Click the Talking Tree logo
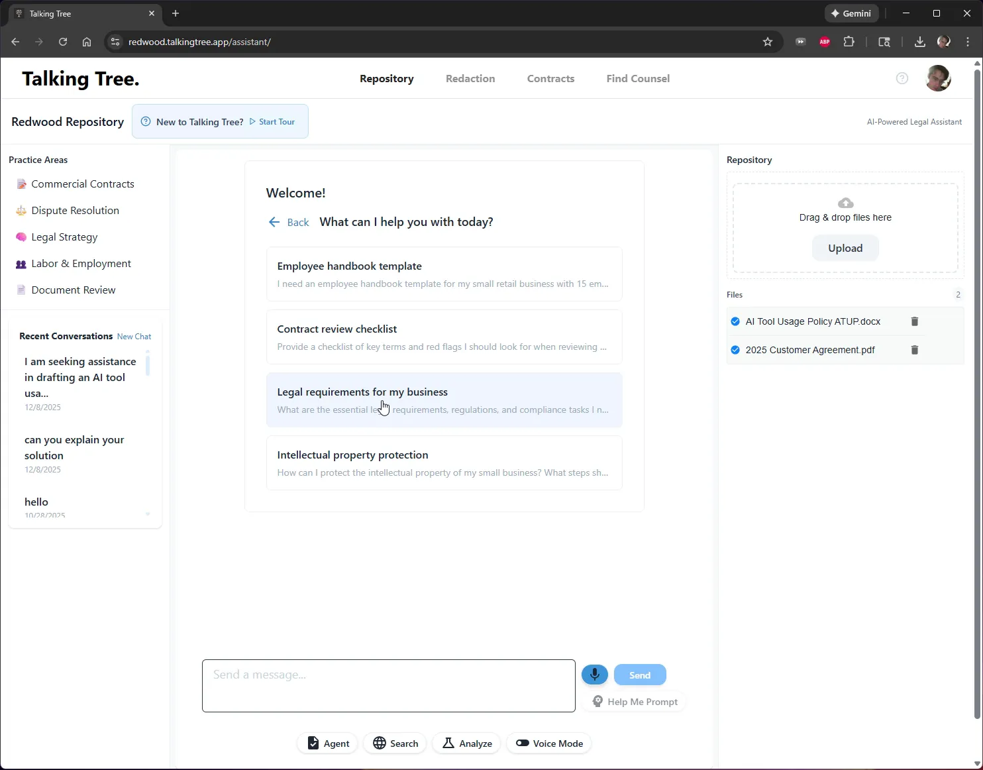Screen dimensions: 983x770 coord(81,79)
